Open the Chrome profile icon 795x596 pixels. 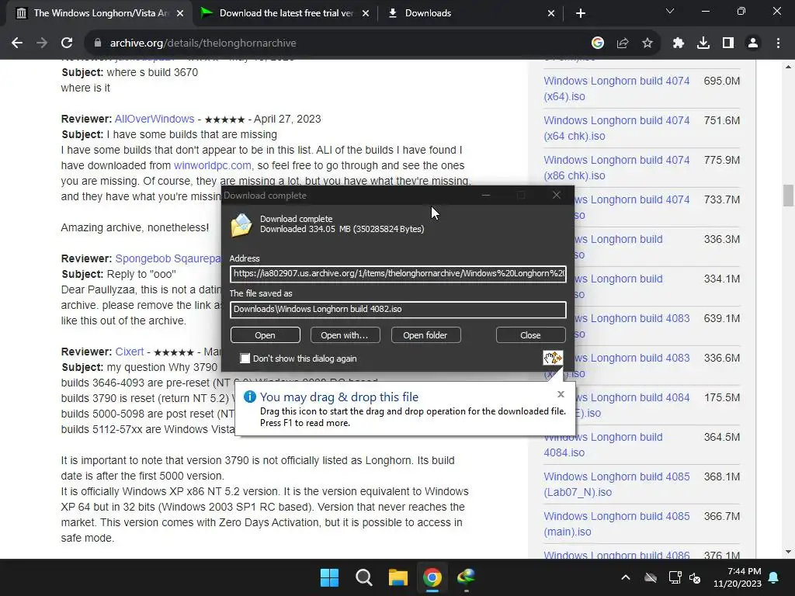tap(753, 43)
